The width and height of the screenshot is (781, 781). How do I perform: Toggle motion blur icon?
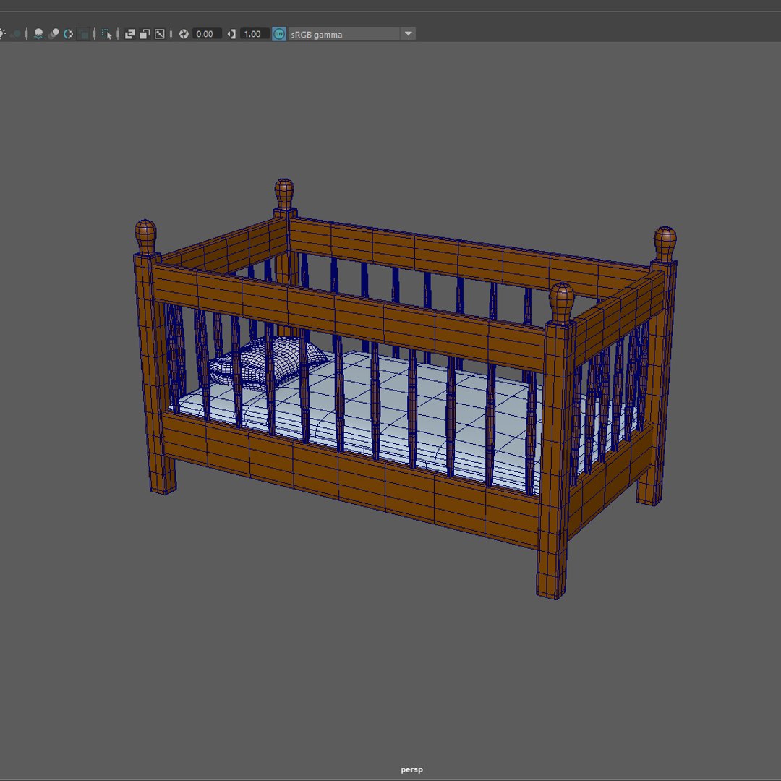(54, 34)
